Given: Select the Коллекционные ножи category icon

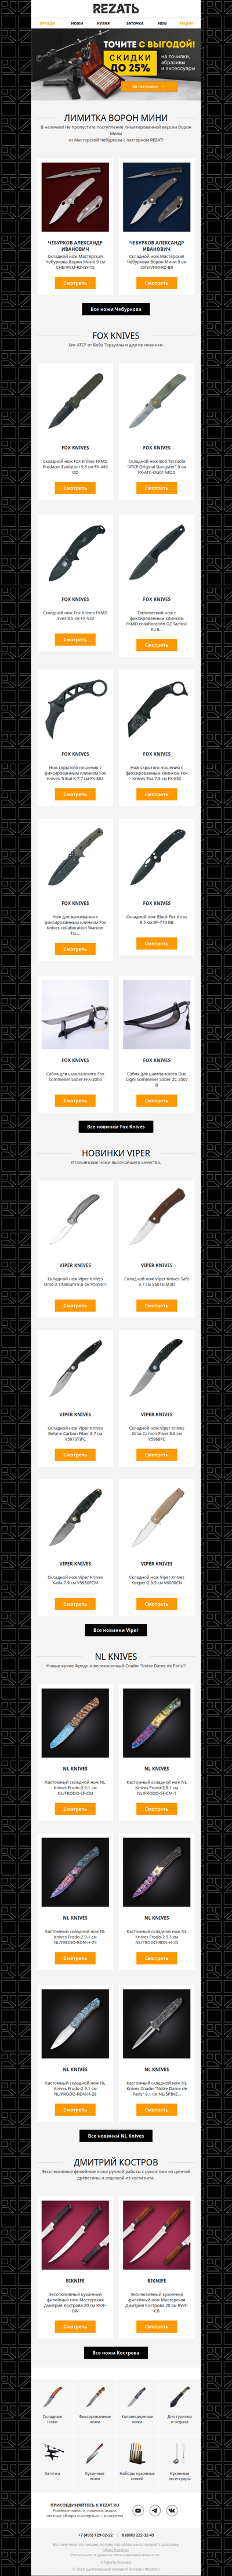Looking at the screenshot, I should (137, 2397).
